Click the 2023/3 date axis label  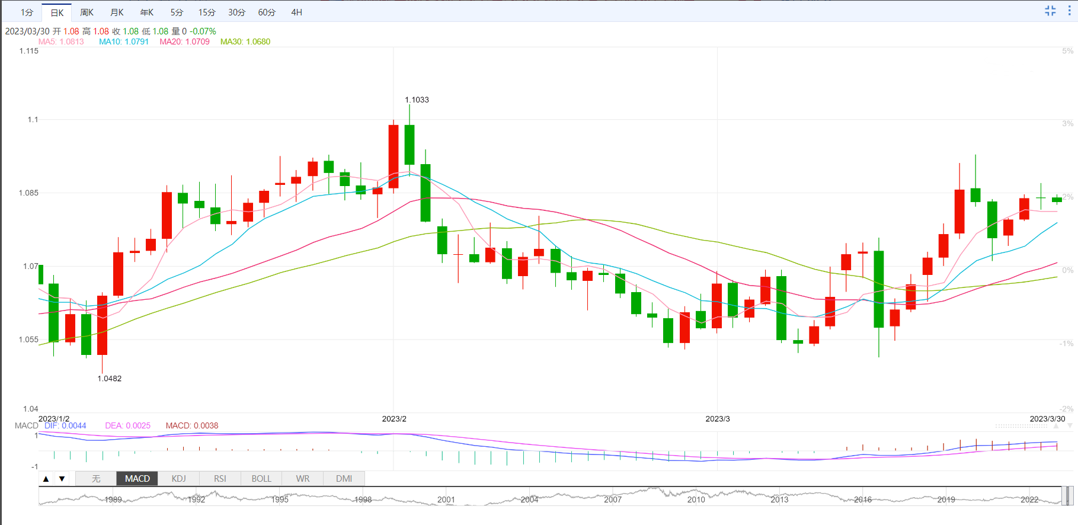718,419
